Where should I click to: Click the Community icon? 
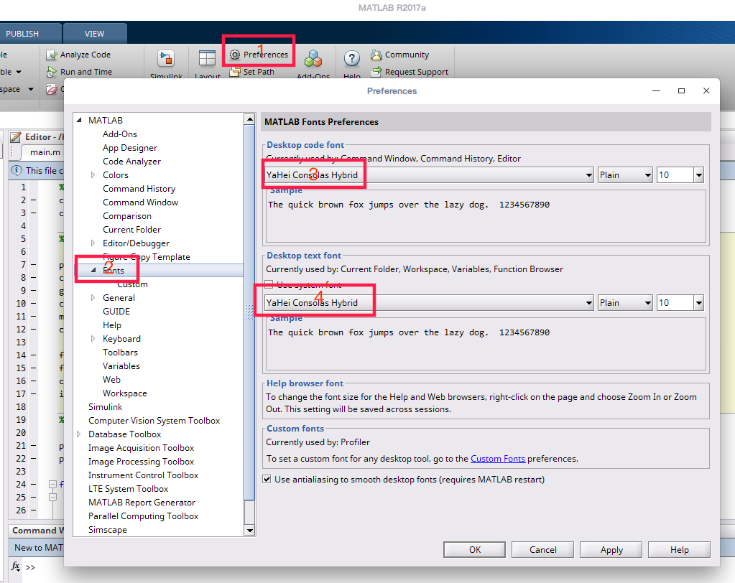click(376, 55)
